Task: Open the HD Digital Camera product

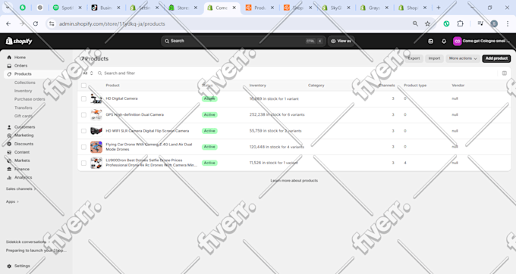Action: point(121,98)
